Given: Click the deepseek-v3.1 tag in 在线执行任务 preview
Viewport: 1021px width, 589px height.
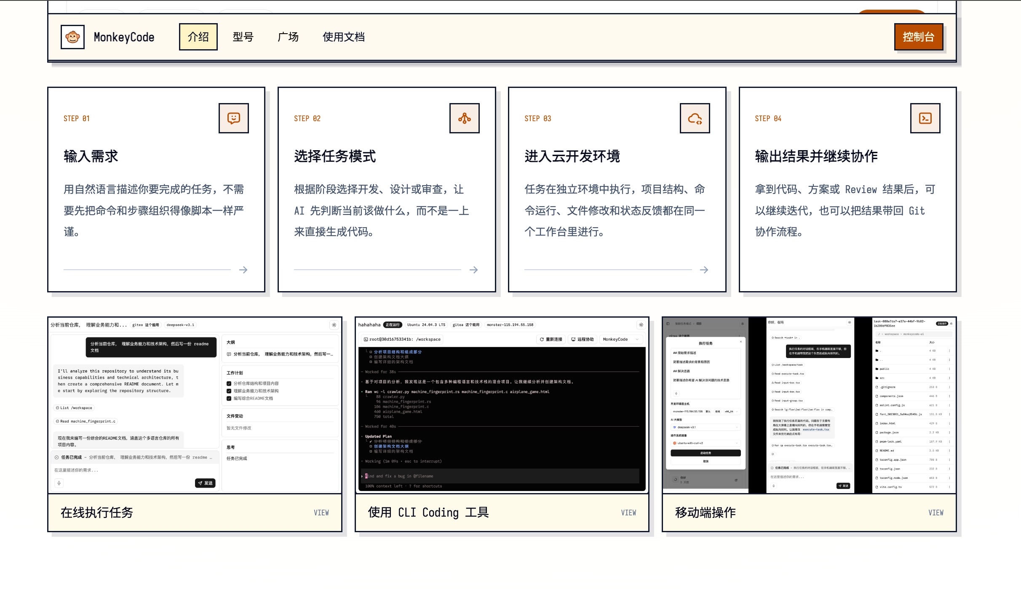Looking at the screenshot, I should 180,325.
